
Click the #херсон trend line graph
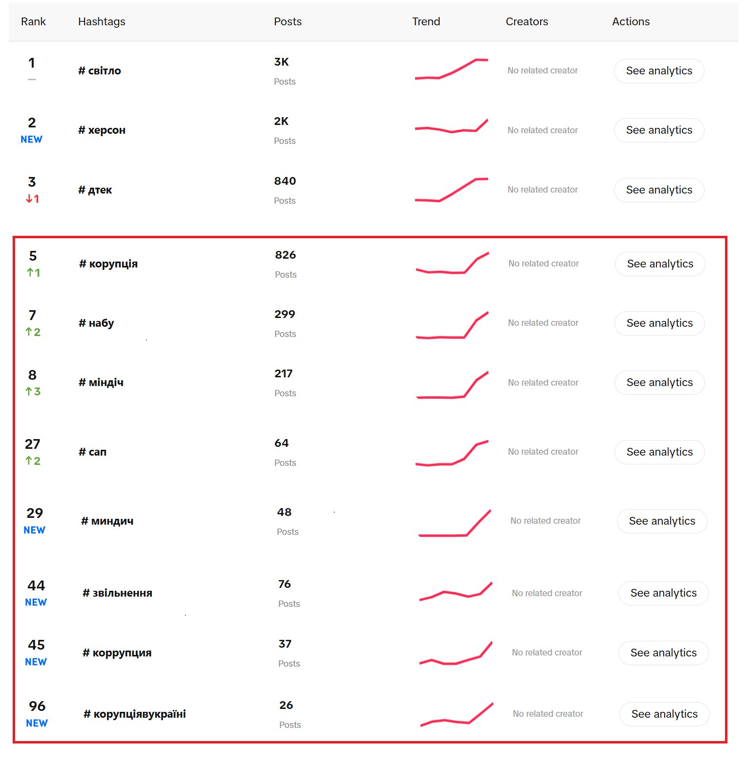pyautogui.click(x=451, y=127)
